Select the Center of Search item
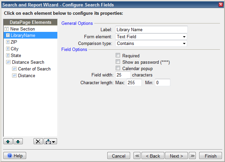 (x=34, y=69)
